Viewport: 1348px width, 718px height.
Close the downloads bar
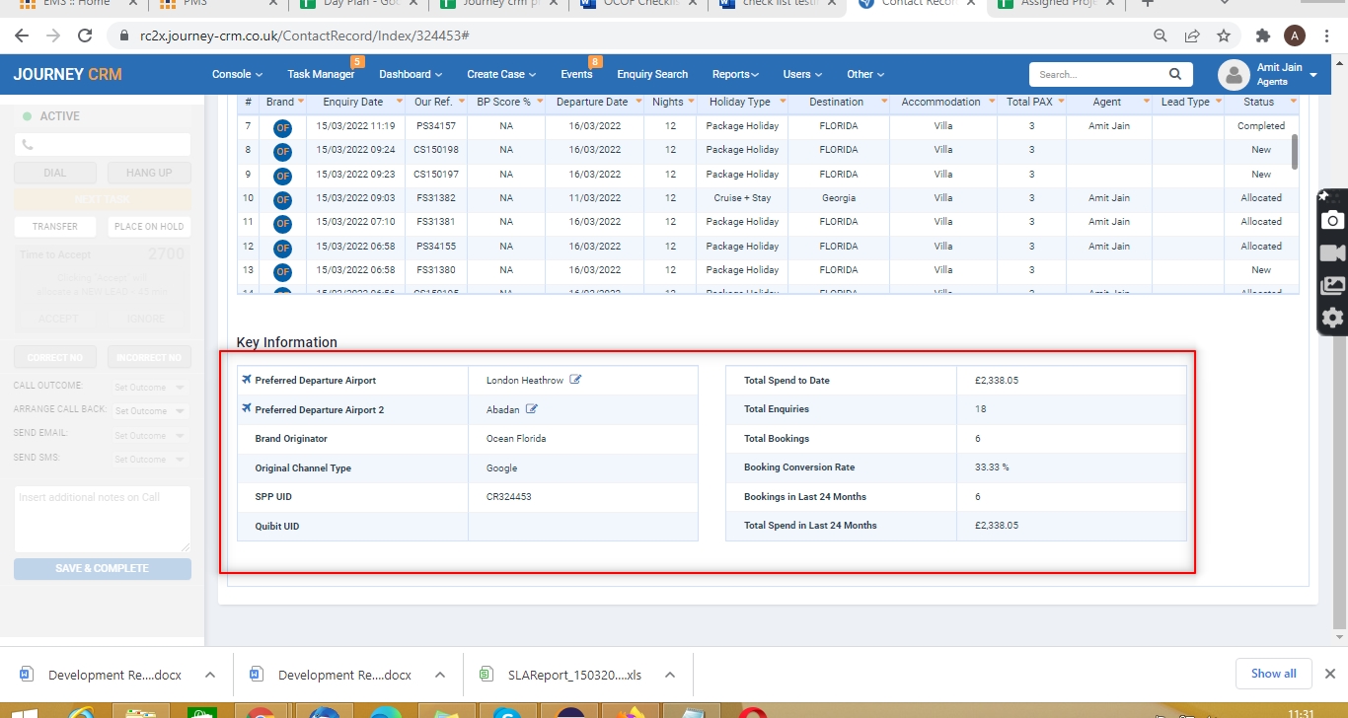pos(1329,674)
